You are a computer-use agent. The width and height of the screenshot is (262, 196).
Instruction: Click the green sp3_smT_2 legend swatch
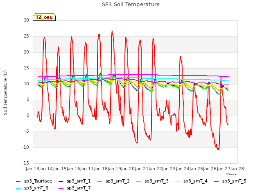(99, 181)
